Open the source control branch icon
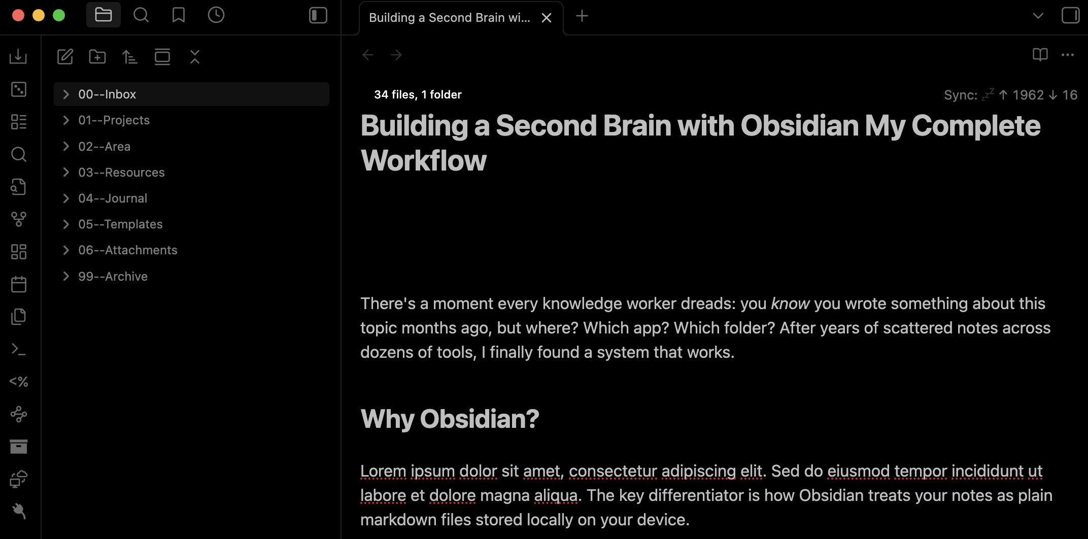Image resolution: width=1088 pixels, height=539 pixels. (x=19, y=219)
